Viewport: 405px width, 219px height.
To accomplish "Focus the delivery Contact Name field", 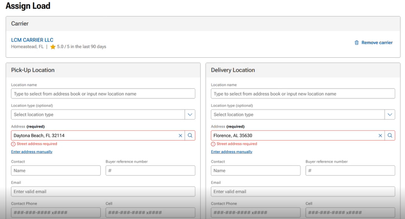I will point(256,170).
